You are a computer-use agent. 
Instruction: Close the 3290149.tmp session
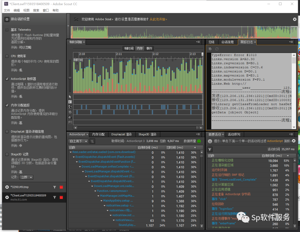(7, 187)
